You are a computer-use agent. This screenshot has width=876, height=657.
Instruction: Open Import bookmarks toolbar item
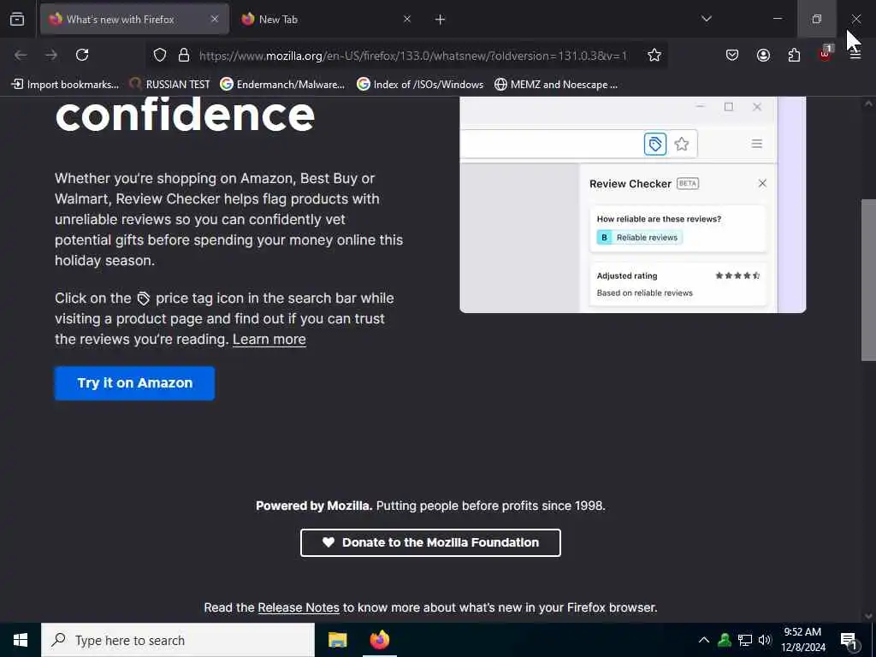[x=65, y=85]
